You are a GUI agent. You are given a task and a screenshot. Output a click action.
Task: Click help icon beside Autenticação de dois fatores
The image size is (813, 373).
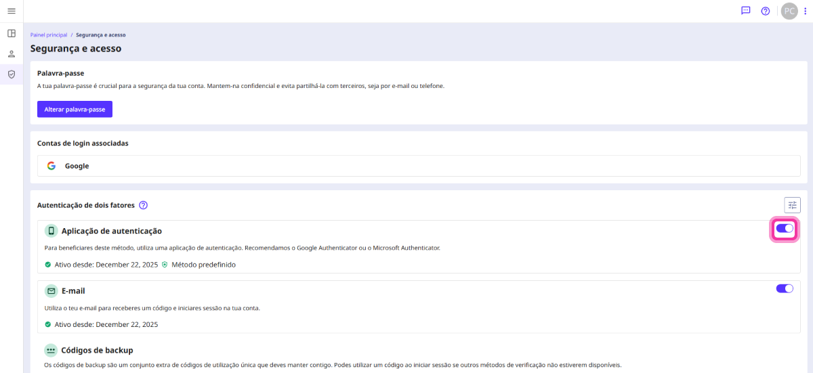pyautogui.click(x=143, y=205)
